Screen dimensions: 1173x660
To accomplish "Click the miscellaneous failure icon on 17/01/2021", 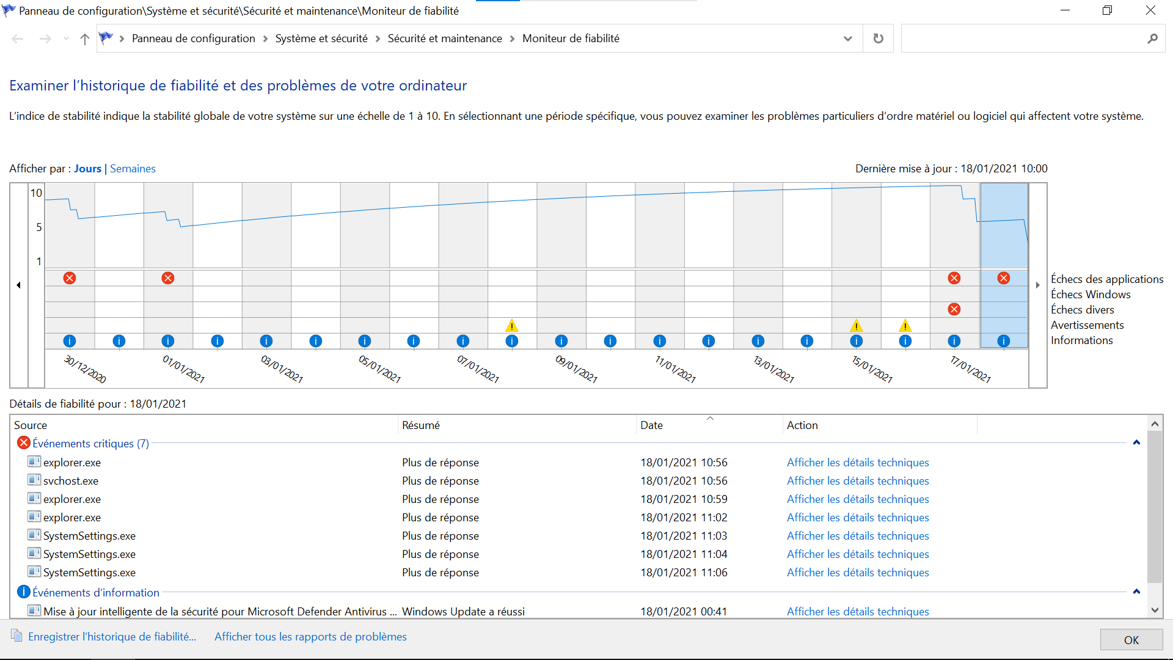I will 954,309.
